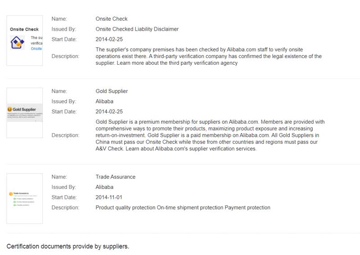Viewport: 360px width, 255px height.
Task: Click the Onsite Check name text
Action: click(x=112, y=19)
